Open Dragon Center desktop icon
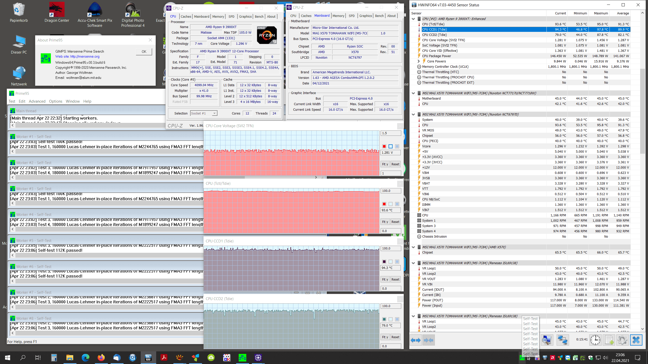This screenshot has height=364, width=648. click(x=57, y=13)
